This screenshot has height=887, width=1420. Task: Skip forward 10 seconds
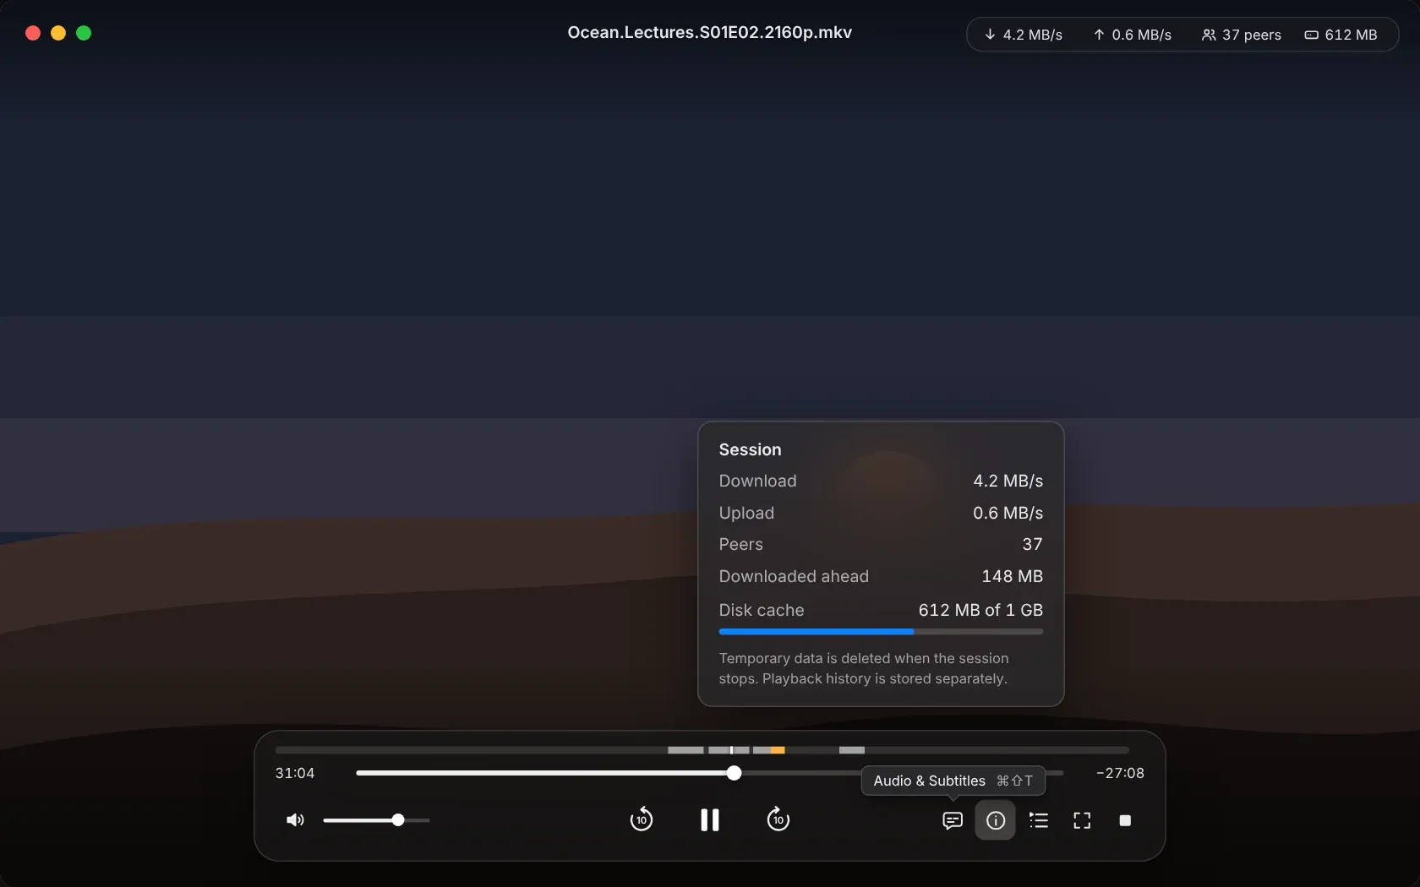pyautogui.click(x=778, y=819)
